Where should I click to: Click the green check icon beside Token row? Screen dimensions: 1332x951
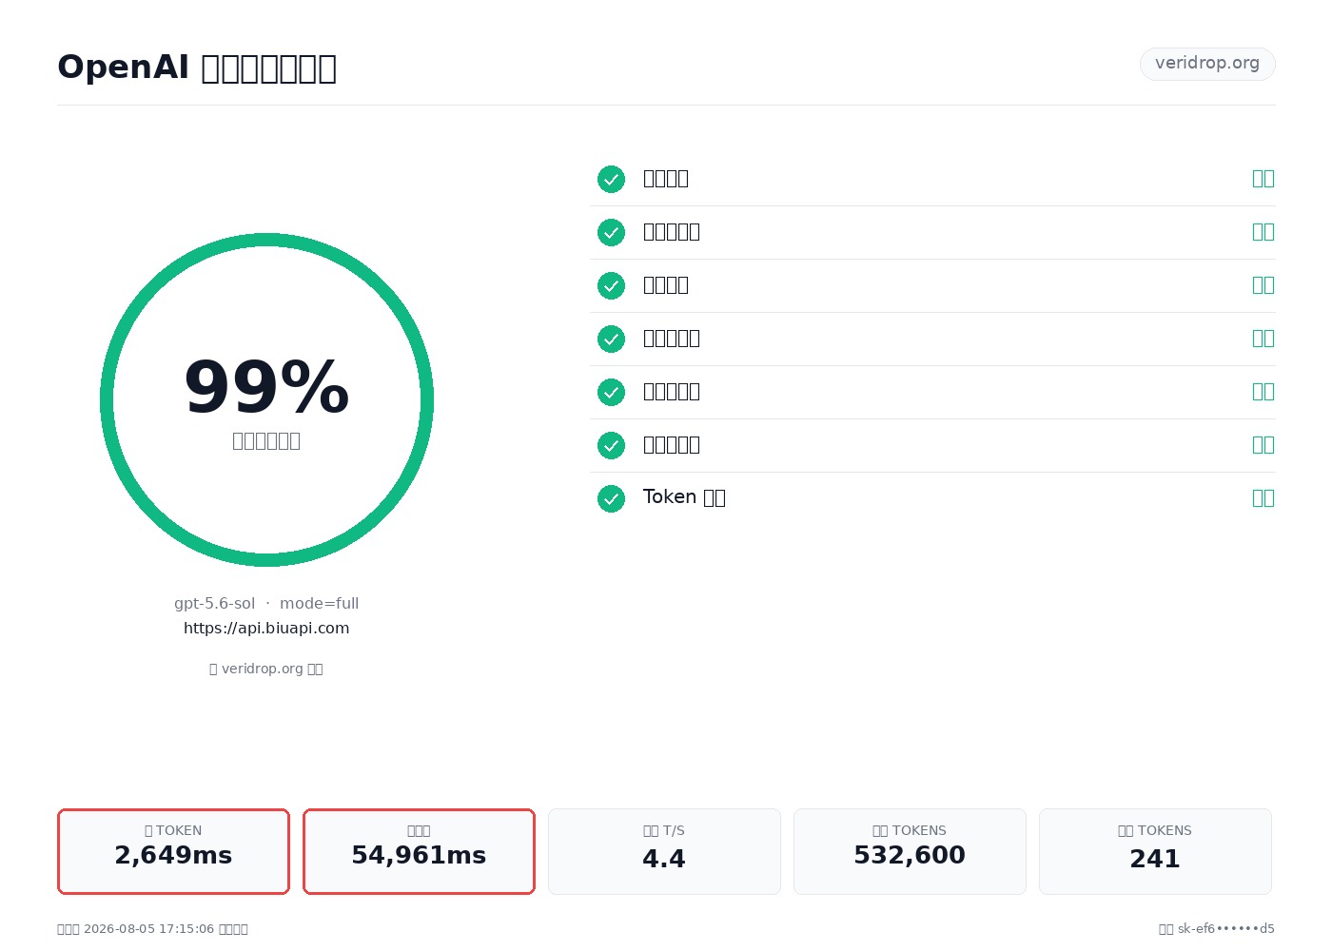[x=611, y=498]
